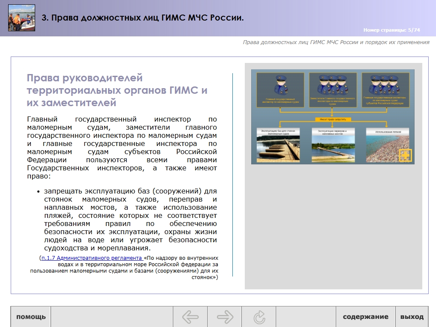Click the breadcrumb 'Права должностных лиц' subtitle
436x327 pixels.
click(x=336, y=42)
